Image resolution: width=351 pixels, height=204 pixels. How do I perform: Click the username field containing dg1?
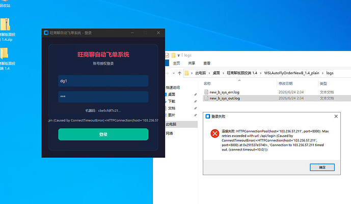click(x=103, y=81)
